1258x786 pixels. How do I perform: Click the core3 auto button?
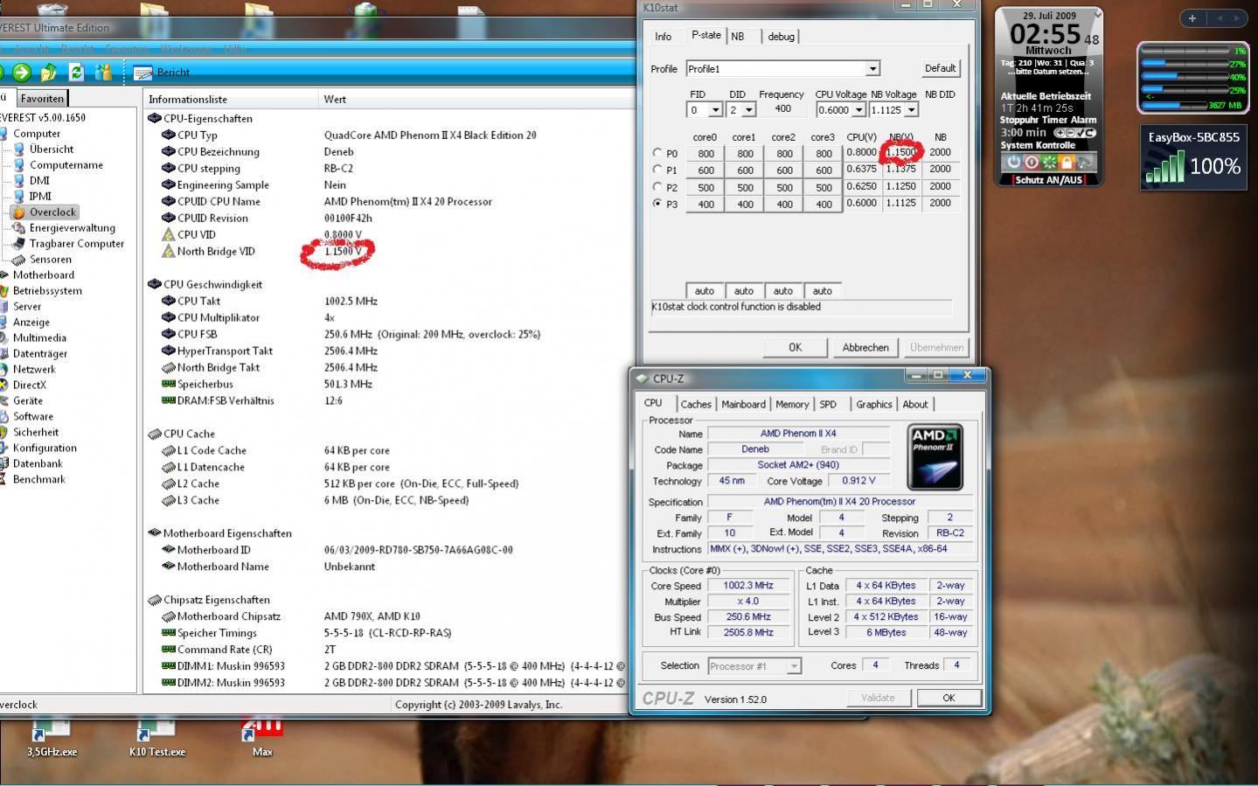tap(823, 291)
